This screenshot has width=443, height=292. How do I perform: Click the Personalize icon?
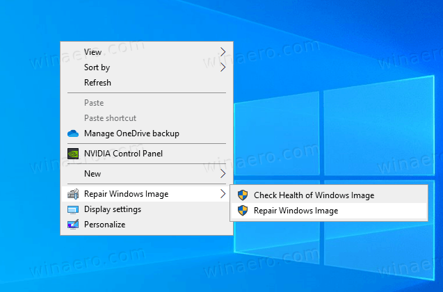pyautogui.click(x=73, y=225)
